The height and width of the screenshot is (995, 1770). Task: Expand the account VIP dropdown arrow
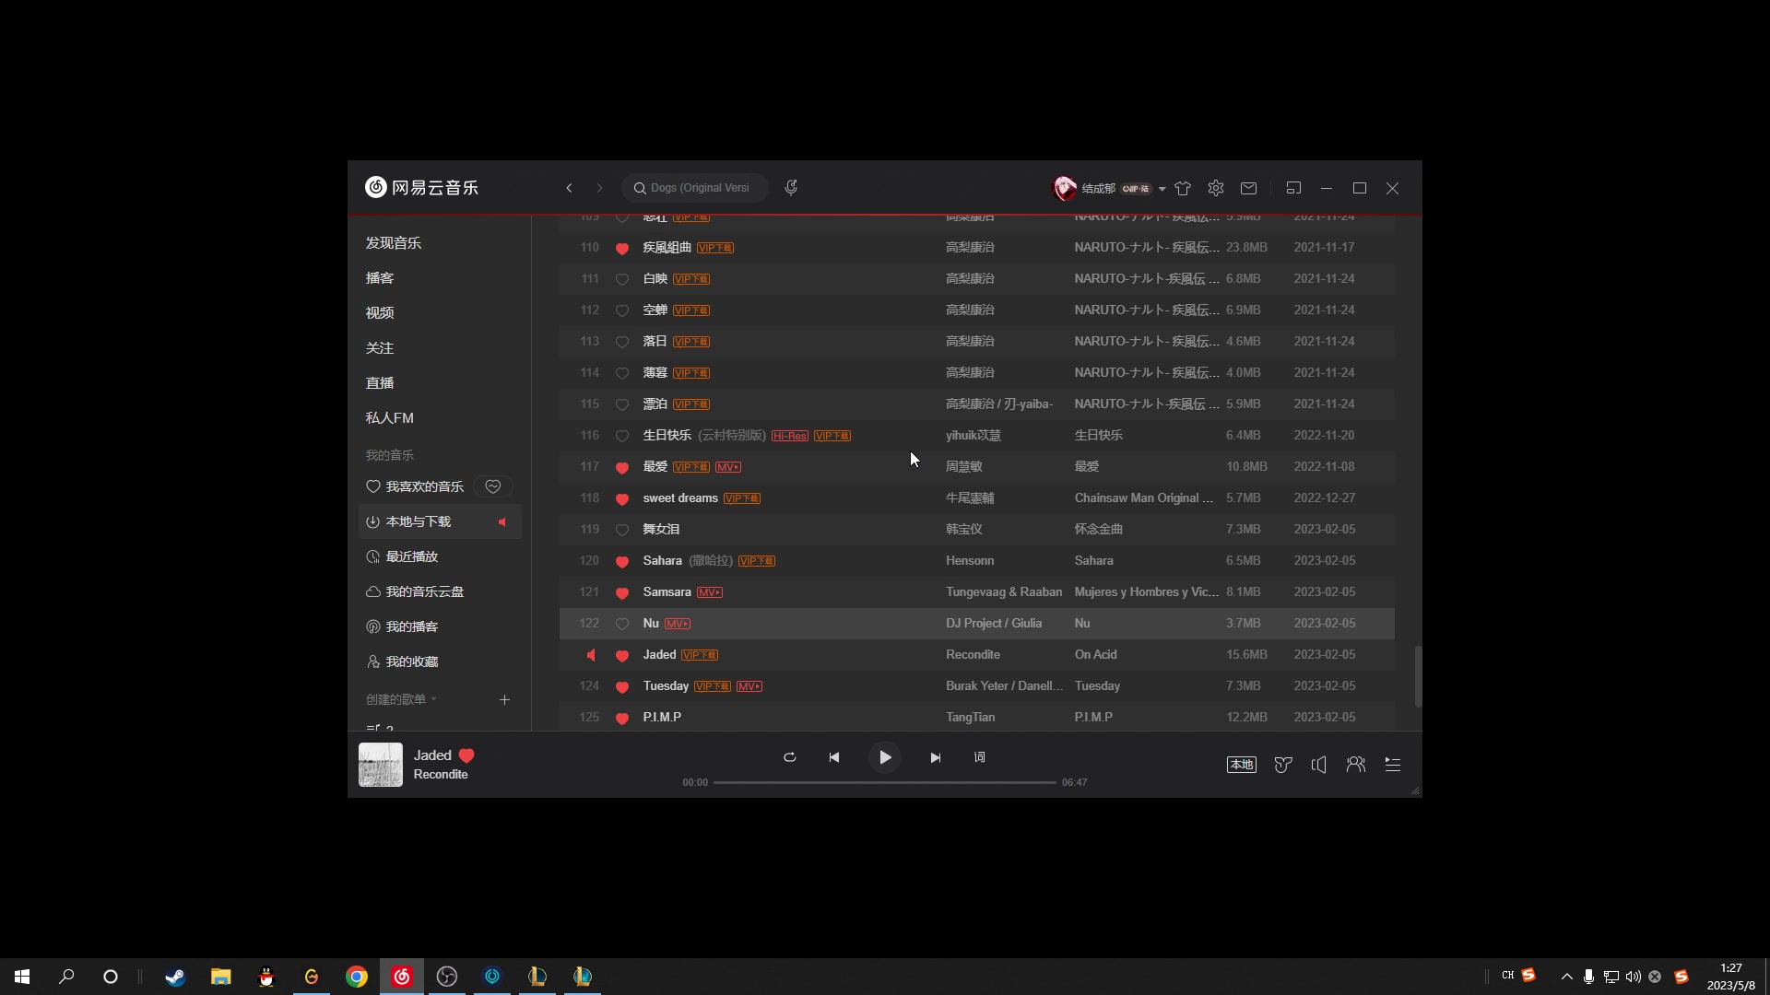click(1162, 189)
